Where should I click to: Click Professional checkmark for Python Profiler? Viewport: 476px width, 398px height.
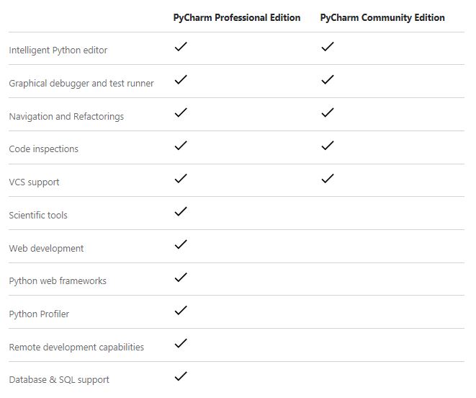pyautogui.click(x=181, y=311)
